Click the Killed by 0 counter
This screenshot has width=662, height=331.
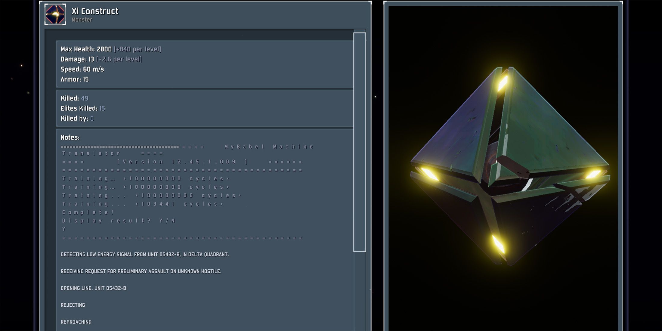[x=77, y=119]
